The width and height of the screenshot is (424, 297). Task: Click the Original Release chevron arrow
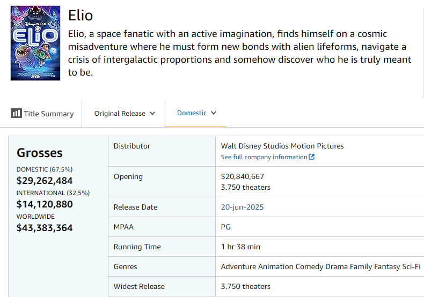(152, 114)
